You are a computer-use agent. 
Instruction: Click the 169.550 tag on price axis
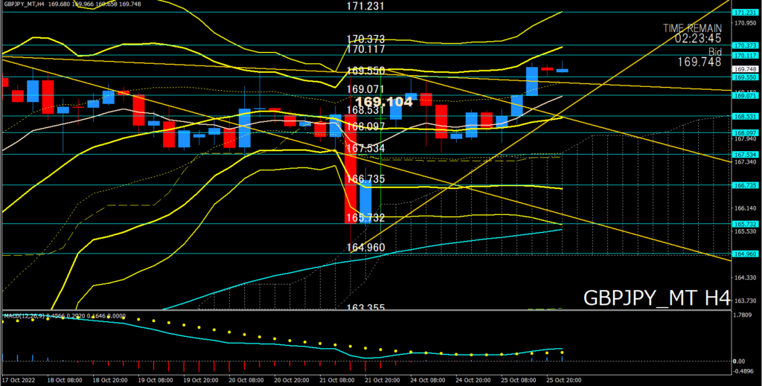pos(746,77)
